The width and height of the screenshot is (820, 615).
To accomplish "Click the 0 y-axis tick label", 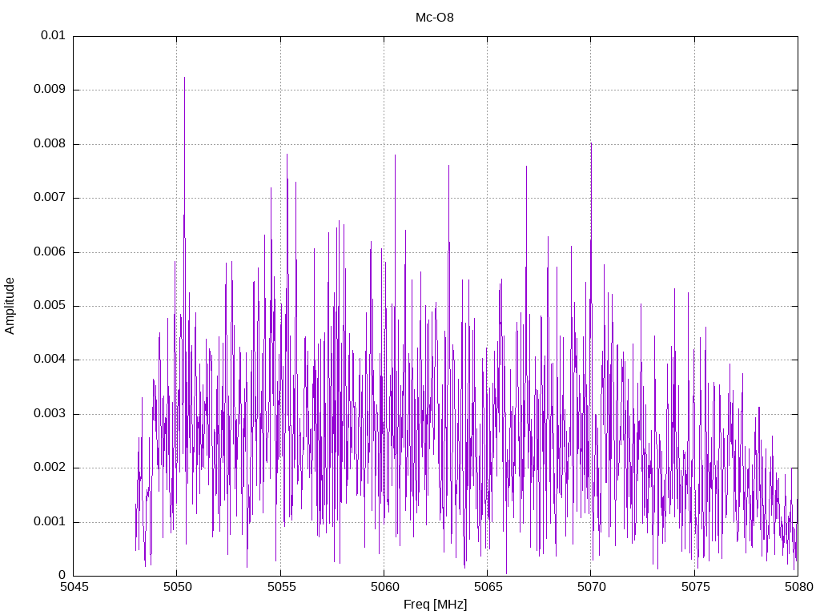I will pos(62,575).
